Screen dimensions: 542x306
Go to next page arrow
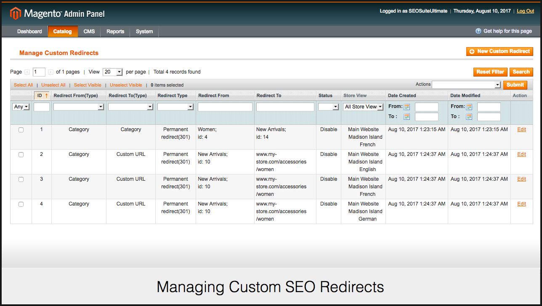(x=50, y=72)
